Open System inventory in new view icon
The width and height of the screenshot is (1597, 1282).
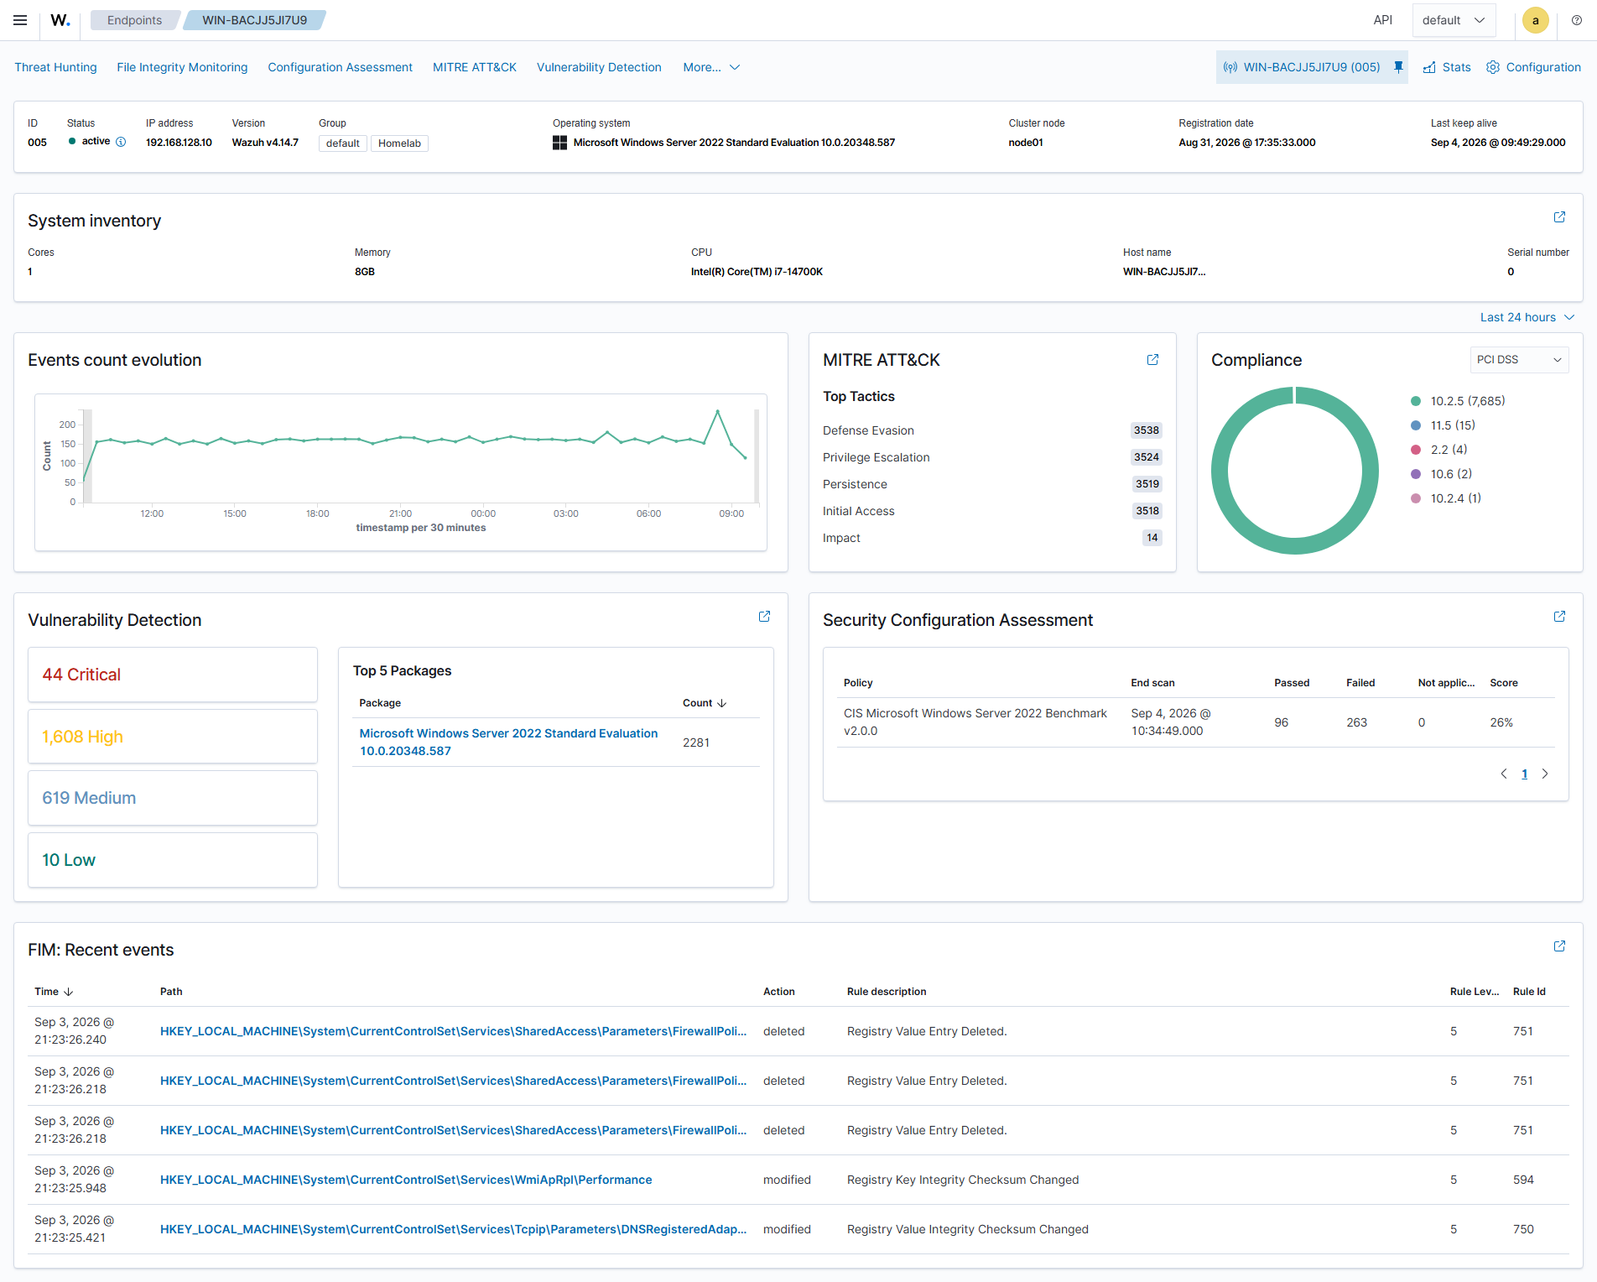1559,217
